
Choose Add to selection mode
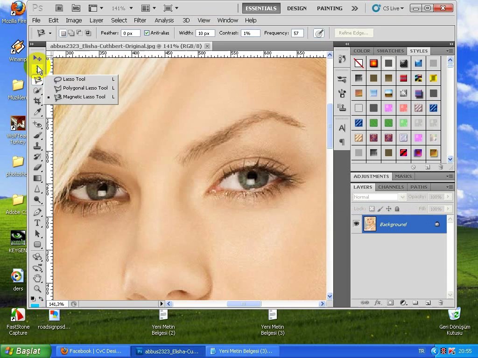click(71, 33)
